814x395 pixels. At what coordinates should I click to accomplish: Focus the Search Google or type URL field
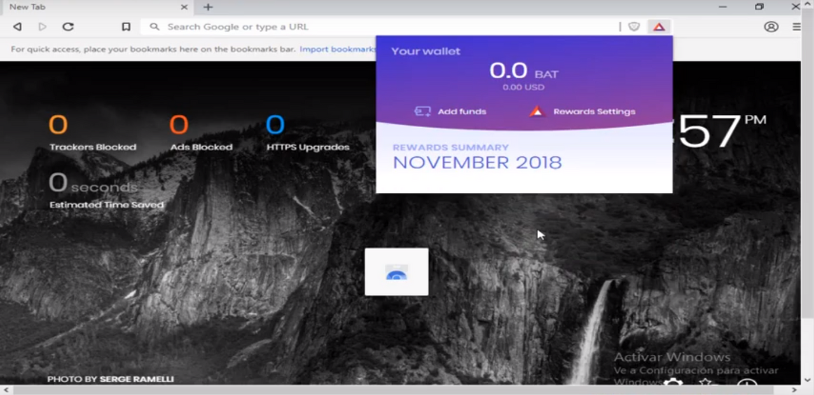(382, 27)
